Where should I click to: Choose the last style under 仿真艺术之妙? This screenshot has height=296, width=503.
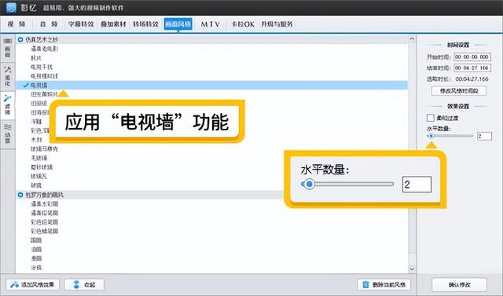click(36, 185)
